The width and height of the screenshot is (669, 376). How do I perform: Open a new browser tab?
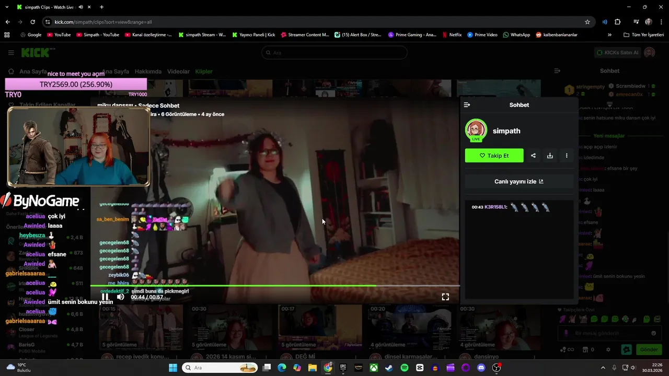tap(101, 7)
